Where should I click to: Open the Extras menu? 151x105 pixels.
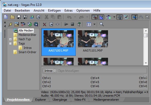[x=68, y=11]
